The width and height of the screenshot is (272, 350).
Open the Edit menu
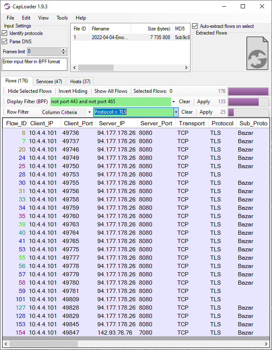point(26,18)
